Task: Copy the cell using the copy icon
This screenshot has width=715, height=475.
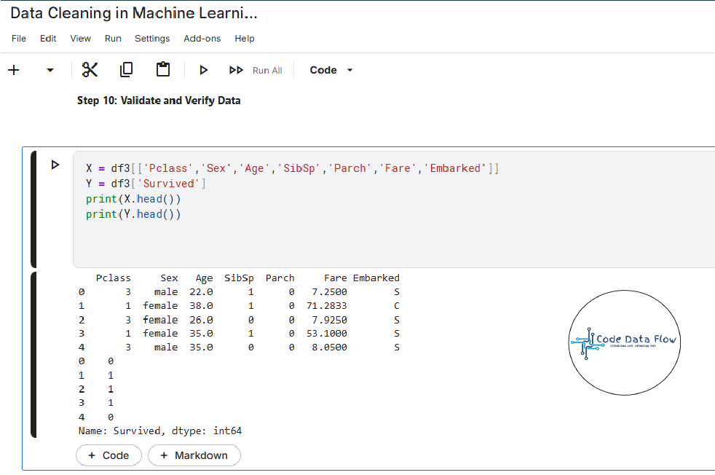Action: 126,70
